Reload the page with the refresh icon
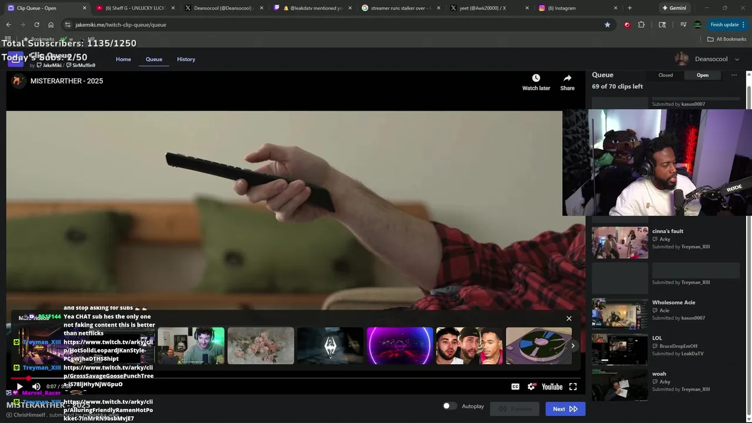752x423 pixels. tap(36, 25)
